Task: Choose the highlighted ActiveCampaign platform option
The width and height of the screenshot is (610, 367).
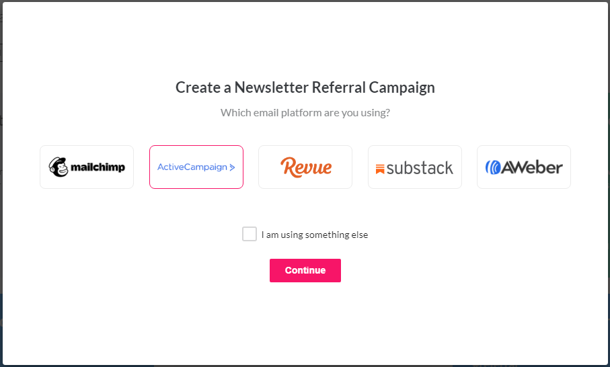Action: coord(196,167)
